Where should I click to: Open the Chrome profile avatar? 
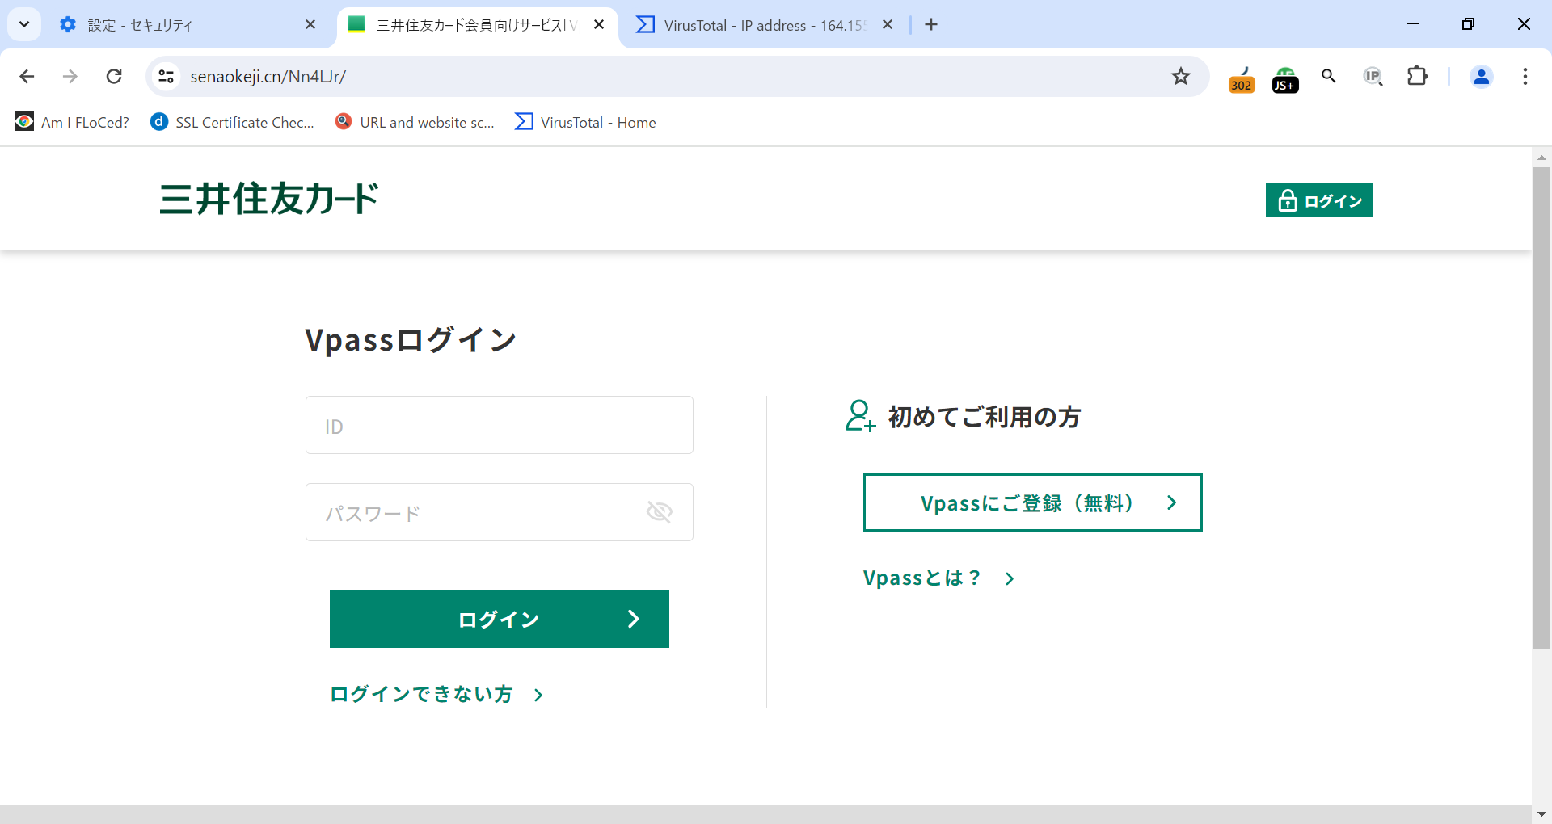1482,76
